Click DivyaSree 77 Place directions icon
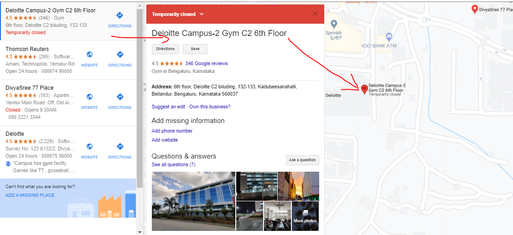The height and width of the screenshot is (235, 513). pos(120,97)
